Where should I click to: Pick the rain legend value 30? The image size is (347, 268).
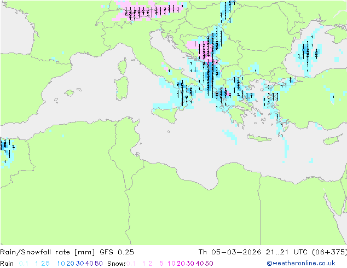(x=80, y=264)
